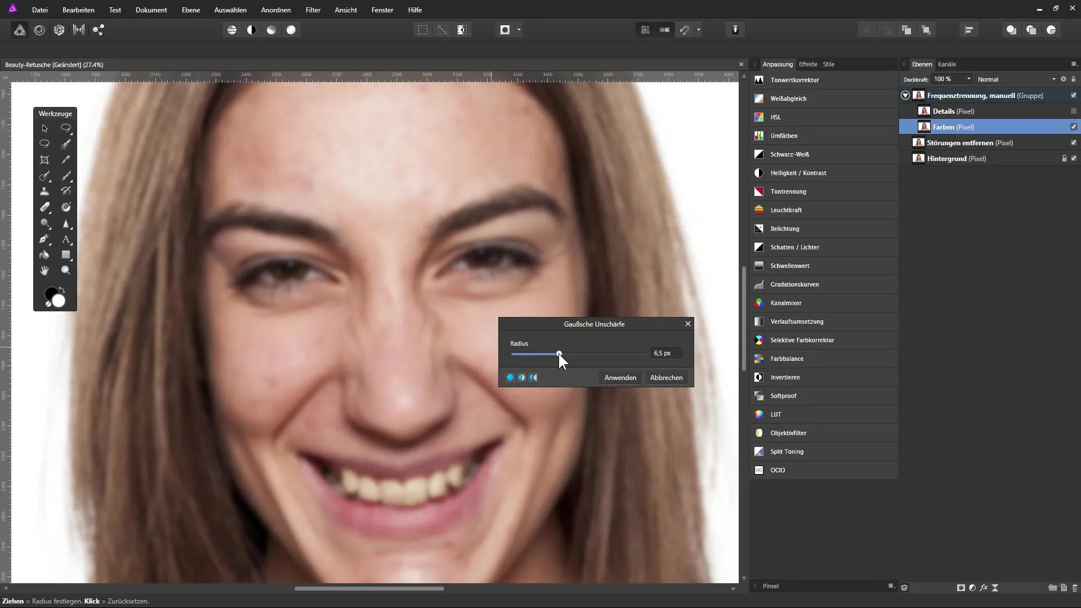The width and height of the screenshot is (1081, 608).
Task: Cancel with the Abbrechen button
Action: tap(666, 378)
